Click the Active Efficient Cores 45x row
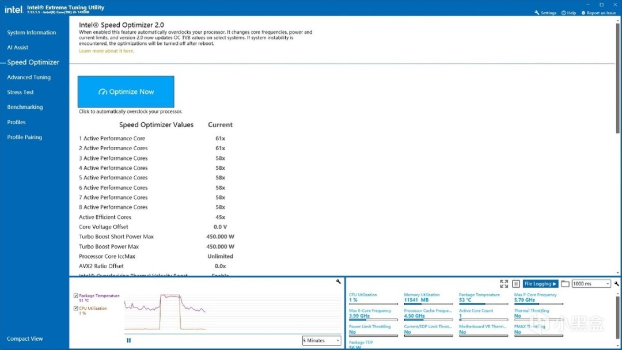The width and height of the screenshot is (622, 350). coord(156,217)
